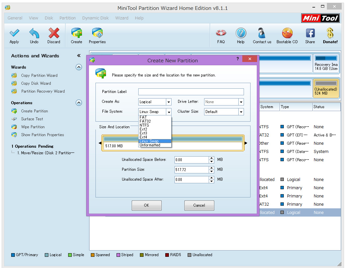Click the Undo arrow icon
346x268 pixels.
tap(34, 33)
